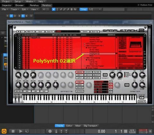Click the redo arrow in toolbar
The height and width of the screenshot is (135, 154).
[x=48, y=9]
